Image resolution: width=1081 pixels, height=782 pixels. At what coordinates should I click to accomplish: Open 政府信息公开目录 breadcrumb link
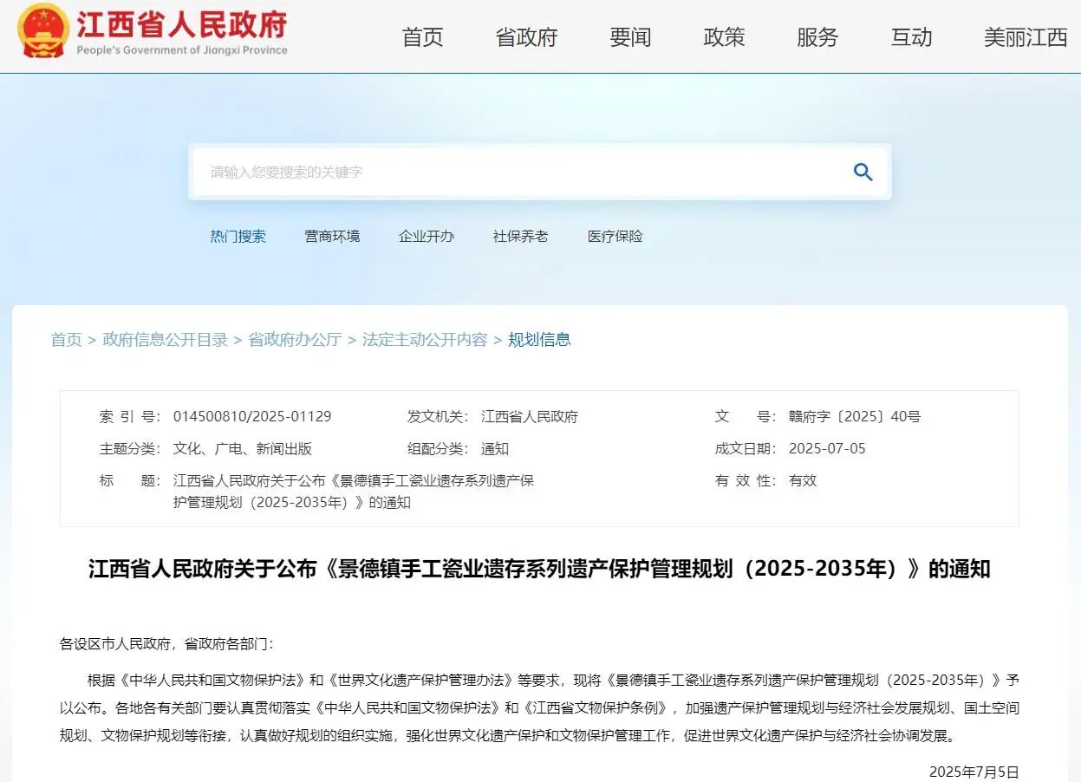(x=165, y=339)
